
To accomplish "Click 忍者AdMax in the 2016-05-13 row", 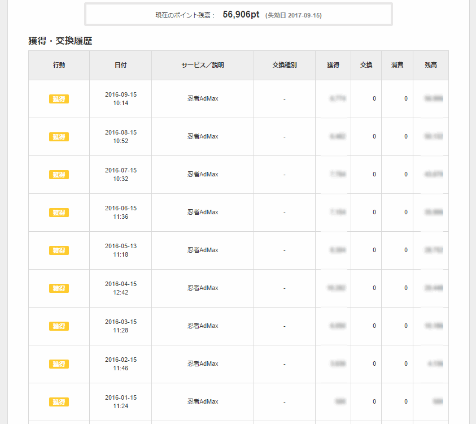I will point(203,250).
